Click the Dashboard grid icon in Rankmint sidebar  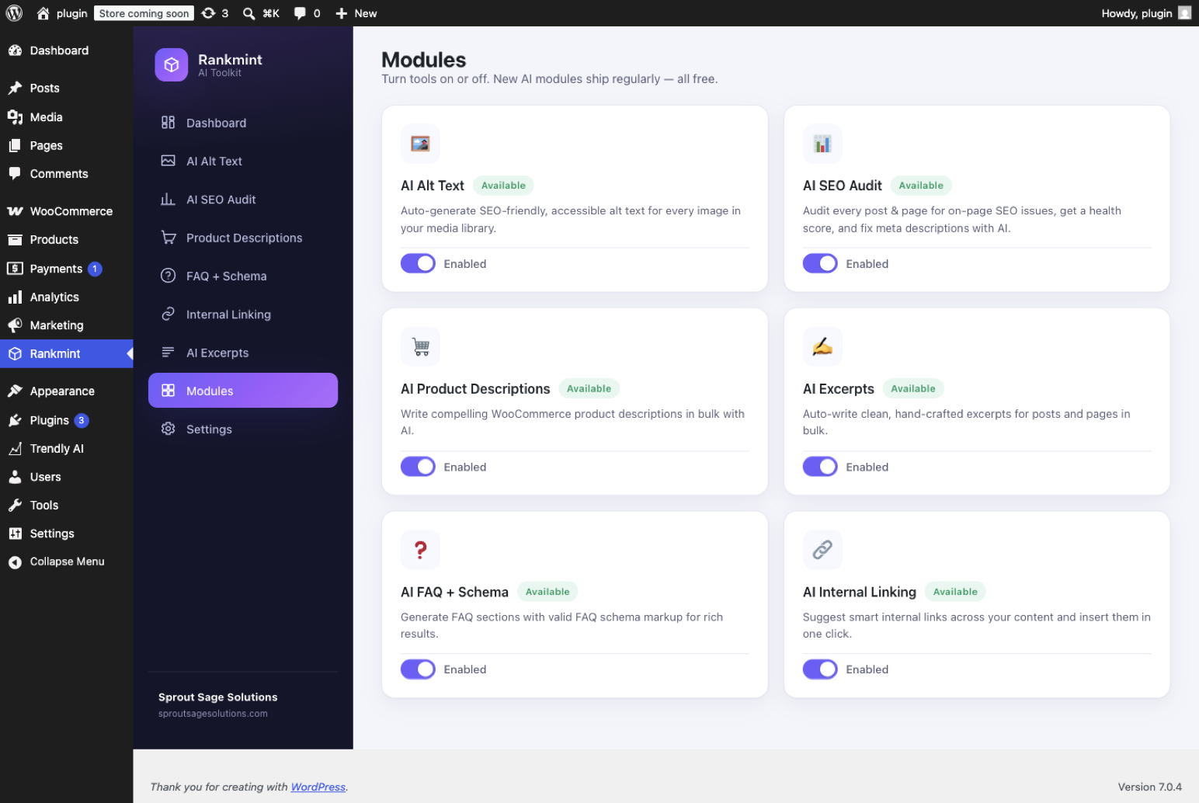(168, 123)
